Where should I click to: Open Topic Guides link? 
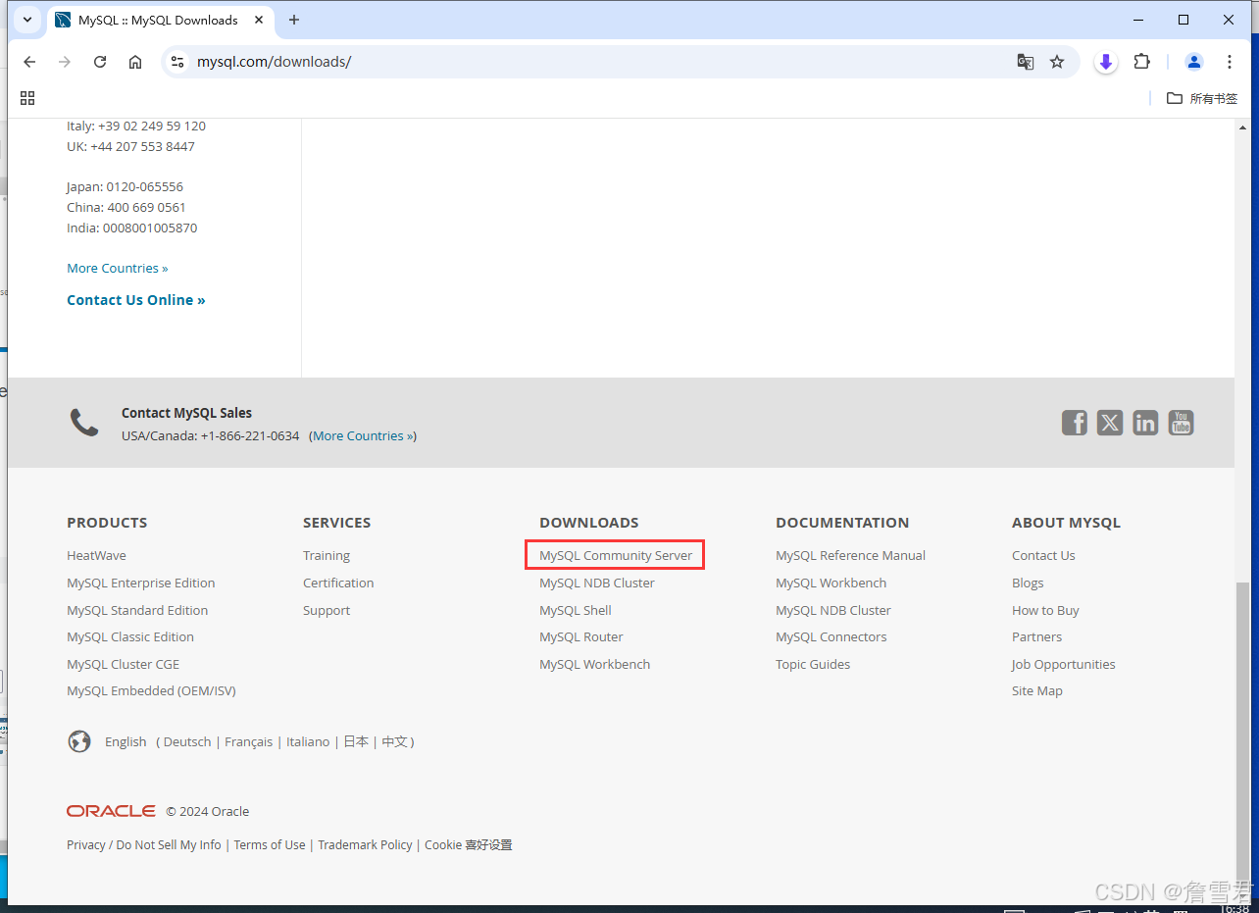point(813,664)
